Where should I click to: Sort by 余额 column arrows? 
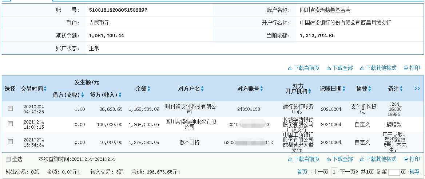click(x=149, y=89)
